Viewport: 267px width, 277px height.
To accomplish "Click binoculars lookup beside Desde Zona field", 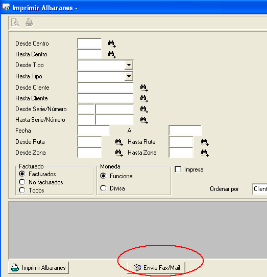I will 119,153.
